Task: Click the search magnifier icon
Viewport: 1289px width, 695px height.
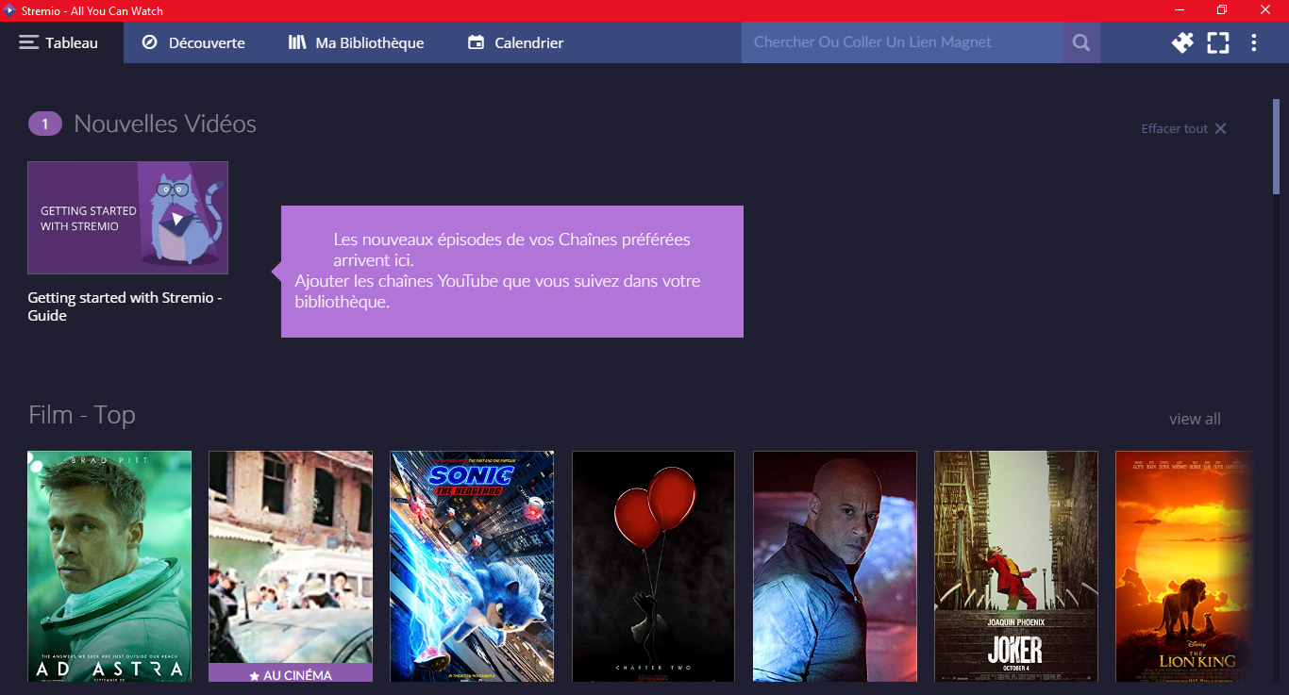Action: (x=1081, y=42)
